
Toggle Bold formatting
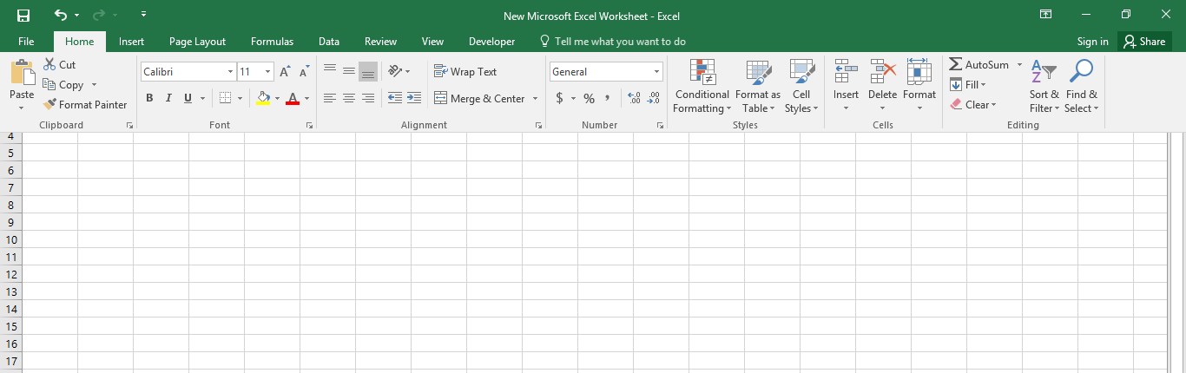[x=149, y=98]
